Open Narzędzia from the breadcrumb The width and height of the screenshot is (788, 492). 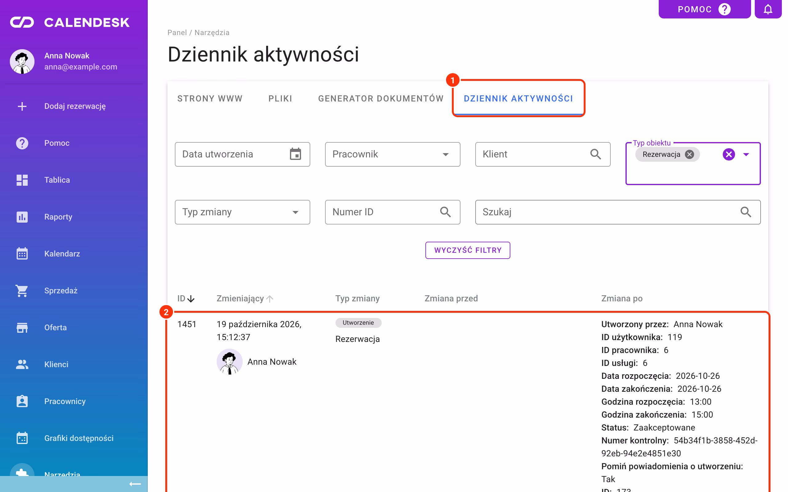[x=212, y=33]
